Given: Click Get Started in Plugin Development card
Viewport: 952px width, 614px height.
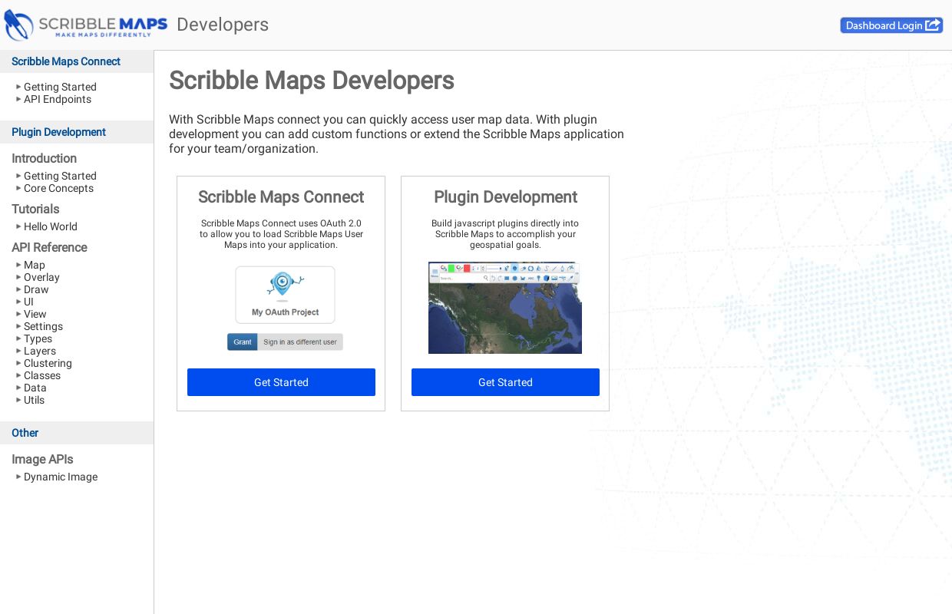Looking at the screenshot, I should (x=505, y=382).
